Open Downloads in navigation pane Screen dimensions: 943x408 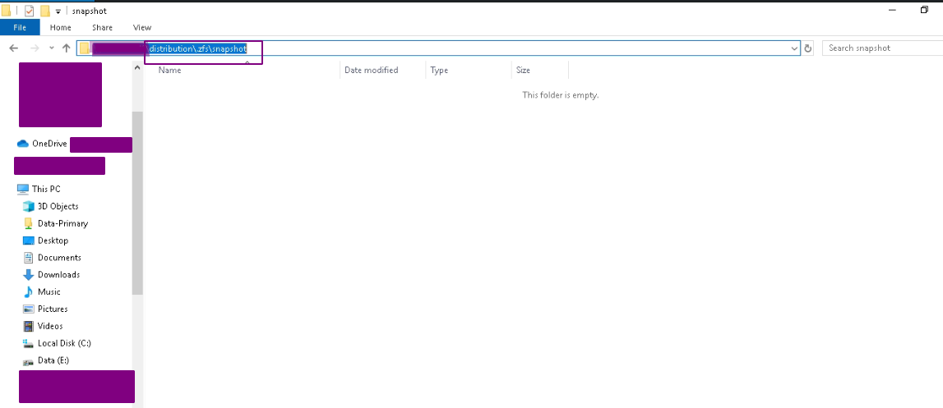coord(51,275)
